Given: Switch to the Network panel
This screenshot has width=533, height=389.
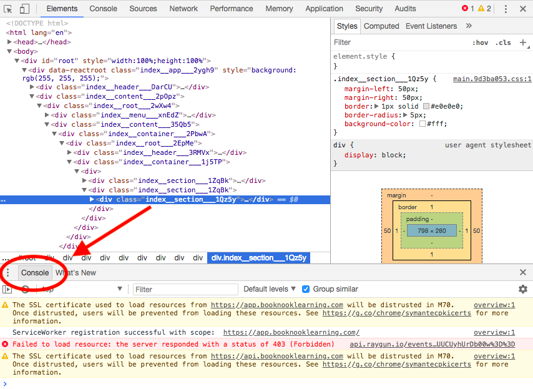Looking at the screenshot, I should pyautogui.click(x=183, y=9).
